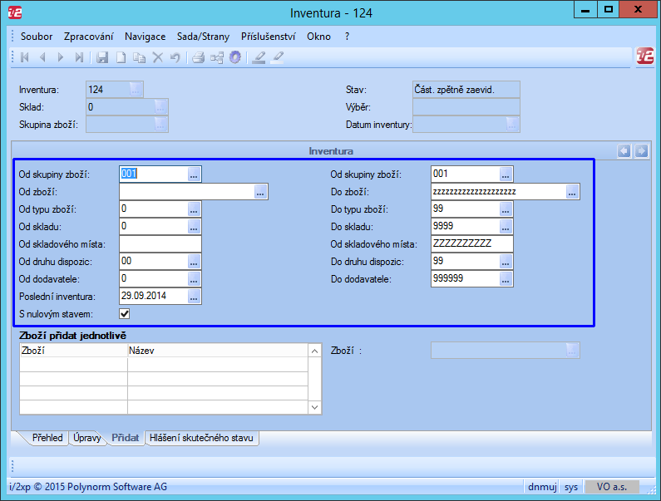The image size is (661, 501).
Task: Open the Okno menu
Action: coord(318,37)
